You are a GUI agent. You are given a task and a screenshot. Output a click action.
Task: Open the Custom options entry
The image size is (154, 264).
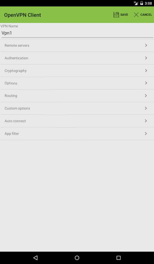[x=77, y=108]
